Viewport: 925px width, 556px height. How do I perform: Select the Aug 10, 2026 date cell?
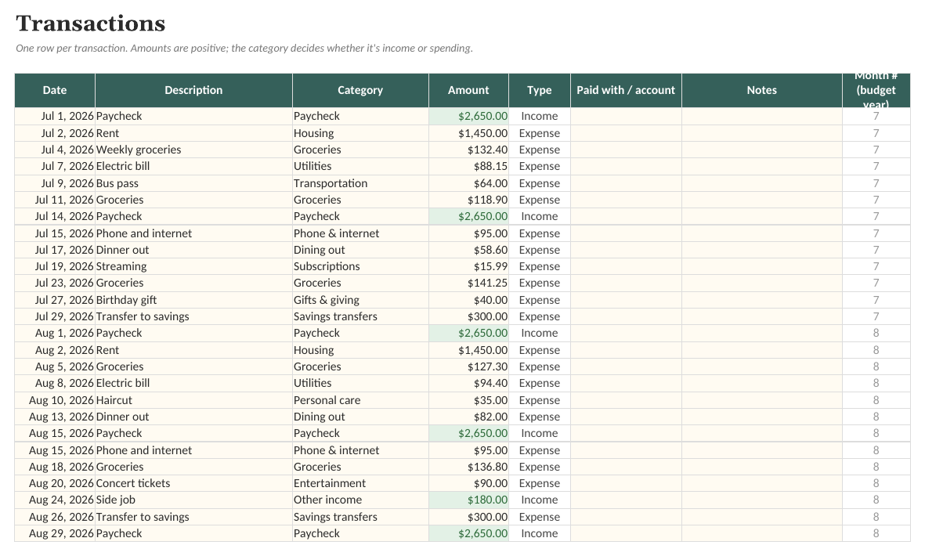coord(55,400)
